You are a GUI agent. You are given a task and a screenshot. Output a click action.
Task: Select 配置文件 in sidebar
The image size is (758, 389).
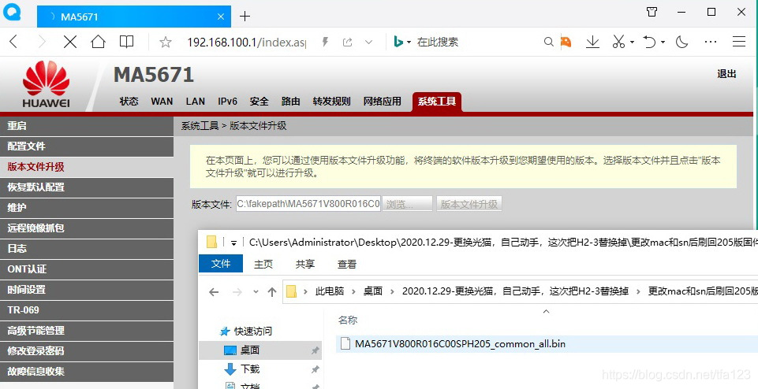(87, 146)
